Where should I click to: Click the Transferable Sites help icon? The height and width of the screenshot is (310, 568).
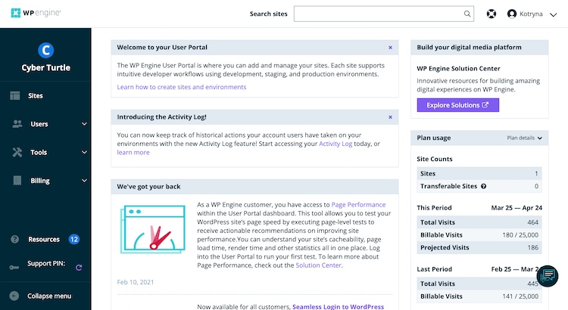(484, 186)
